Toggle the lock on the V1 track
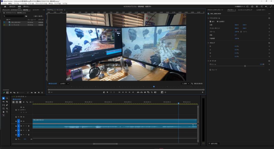 click(x=16, y=121)
